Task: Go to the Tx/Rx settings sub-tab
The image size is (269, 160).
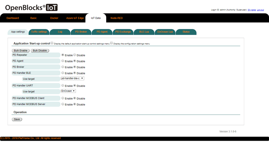Action: point(39,32)
